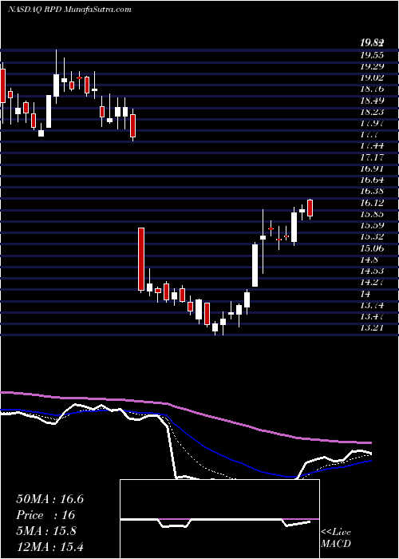Select the 13.47 price axis label
399x559 pixels.
pos(372,317)
